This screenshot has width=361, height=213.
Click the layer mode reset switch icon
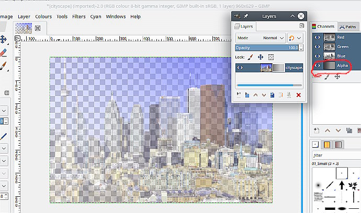(x=291, y=38)
